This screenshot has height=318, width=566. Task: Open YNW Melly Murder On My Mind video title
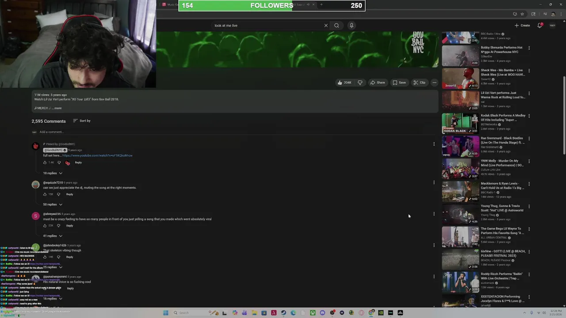[x=502, y=163]
